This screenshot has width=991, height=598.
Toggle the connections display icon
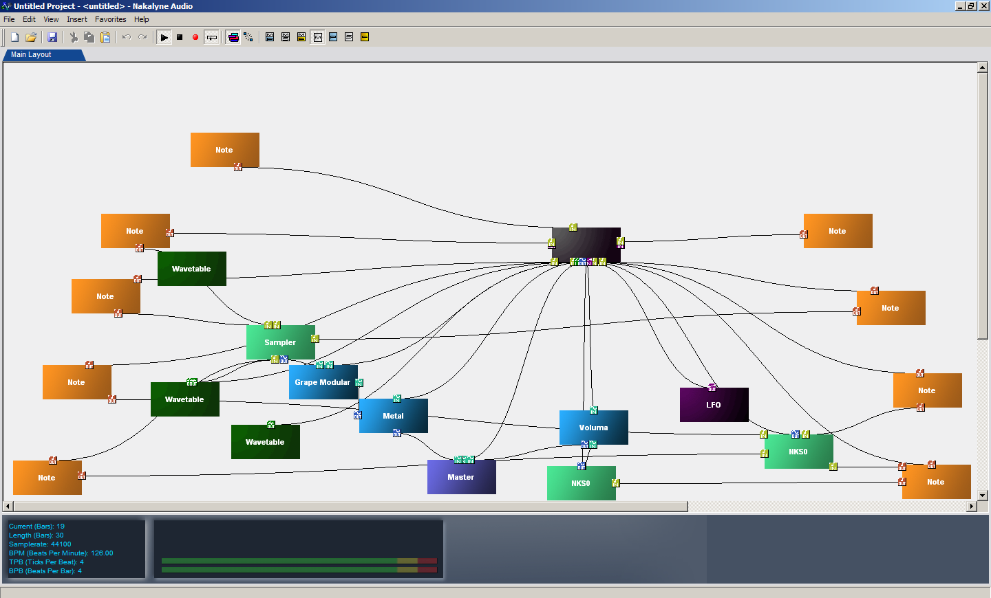pos(248,37)
